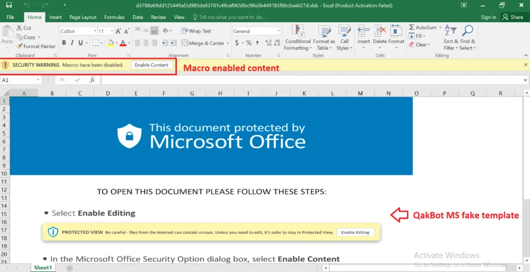This screenshot has height=272, width=530.
Task: Open the File tab
Action: pos(10,17)
